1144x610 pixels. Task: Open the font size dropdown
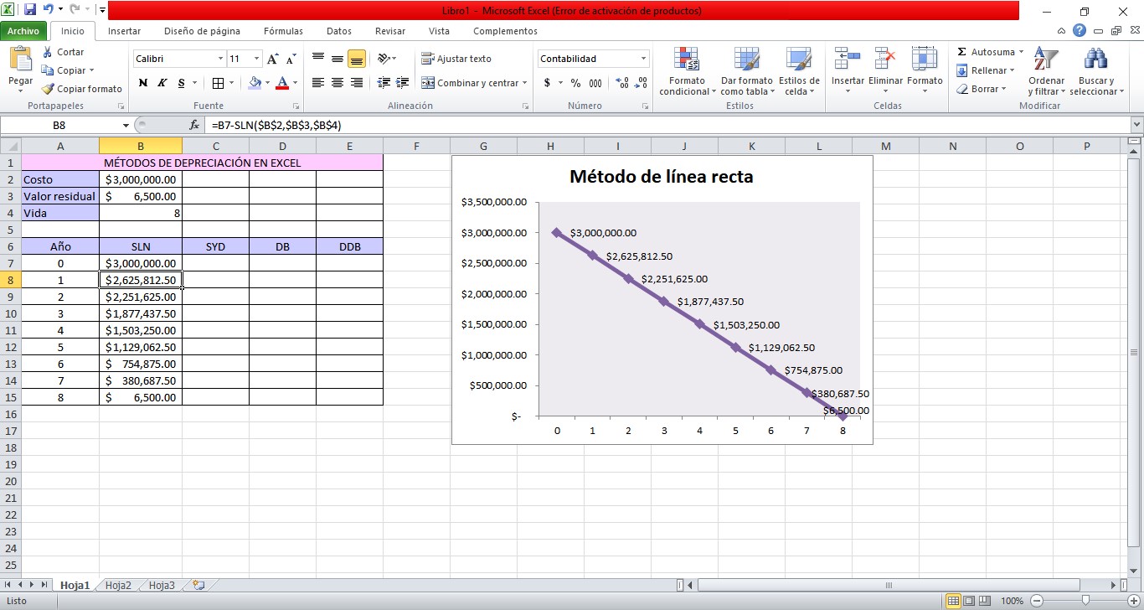(x=257, y=59)
